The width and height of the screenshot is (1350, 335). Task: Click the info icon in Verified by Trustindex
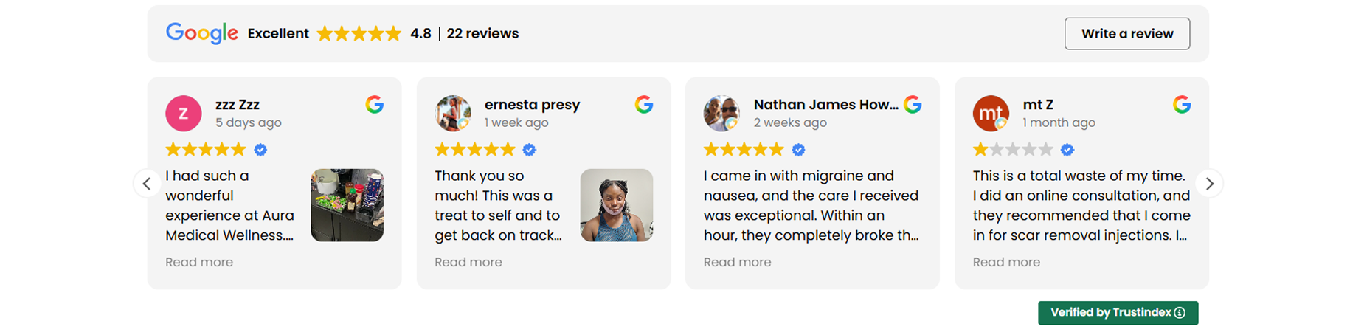[1180, 313]
